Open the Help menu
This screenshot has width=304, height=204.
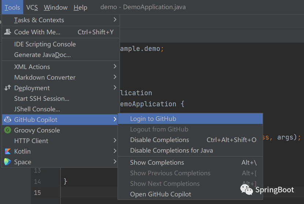pos(80,7)
